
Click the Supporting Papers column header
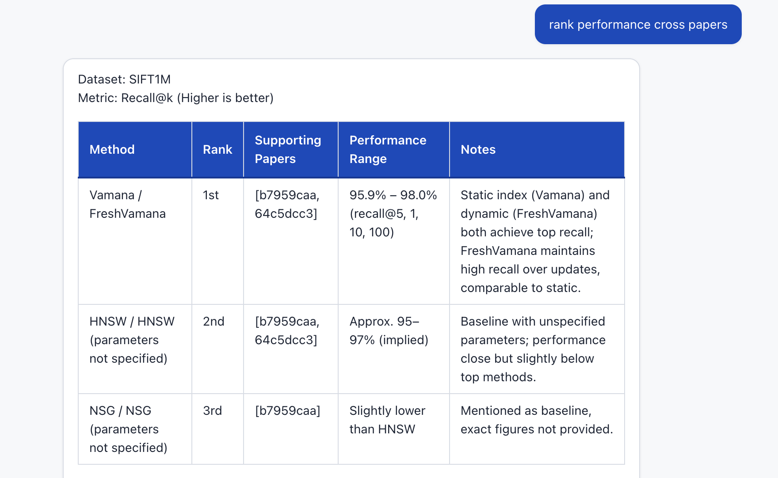pos(288,149)
